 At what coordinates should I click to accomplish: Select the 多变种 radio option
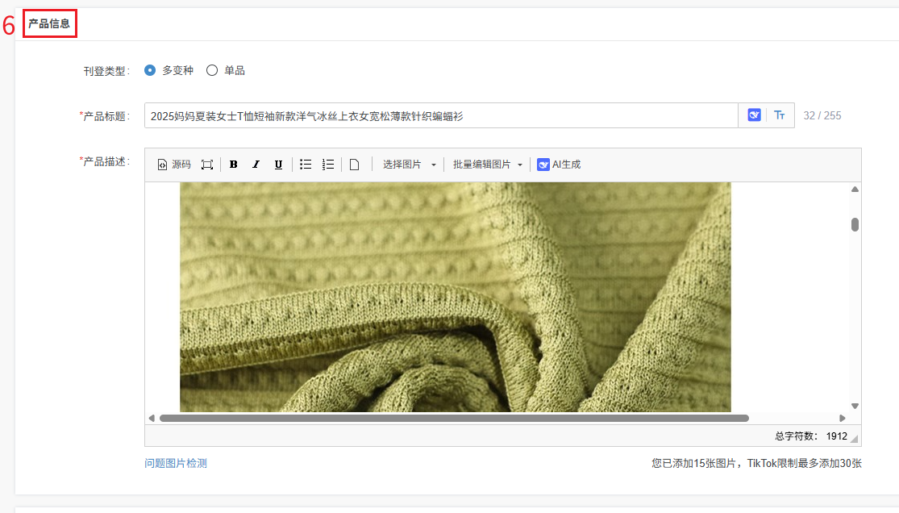(150, 70)
